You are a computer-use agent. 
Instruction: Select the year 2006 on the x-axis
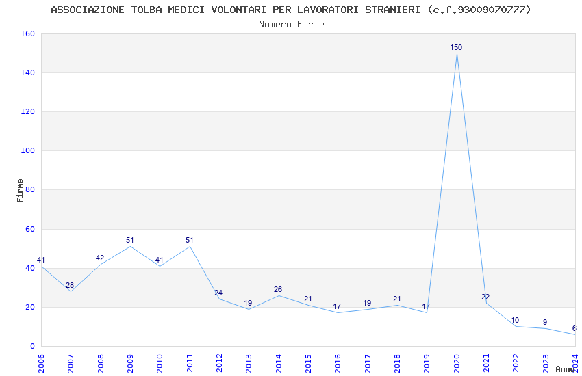[41, 364]
